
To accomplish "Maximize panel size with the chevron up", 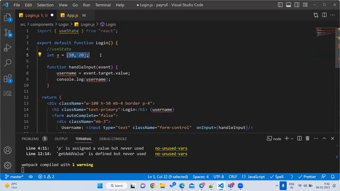I will (324, 138).
